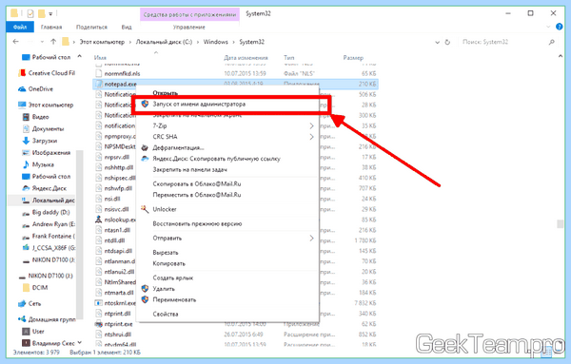571x364 pixels.
Task: Sort by the Дата изменения column header
Action: (246, 57)
